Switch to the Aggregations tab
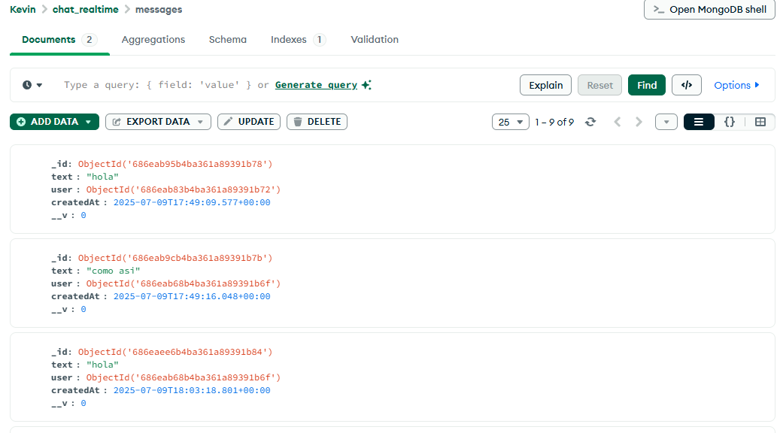 (x=153, y=40)
